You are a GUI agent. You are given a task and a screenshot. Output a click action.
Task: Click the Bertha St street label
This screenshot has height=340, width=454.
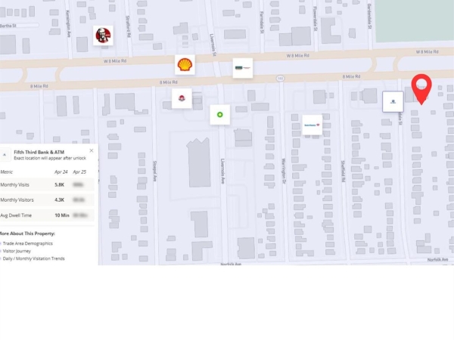point(8,26)
